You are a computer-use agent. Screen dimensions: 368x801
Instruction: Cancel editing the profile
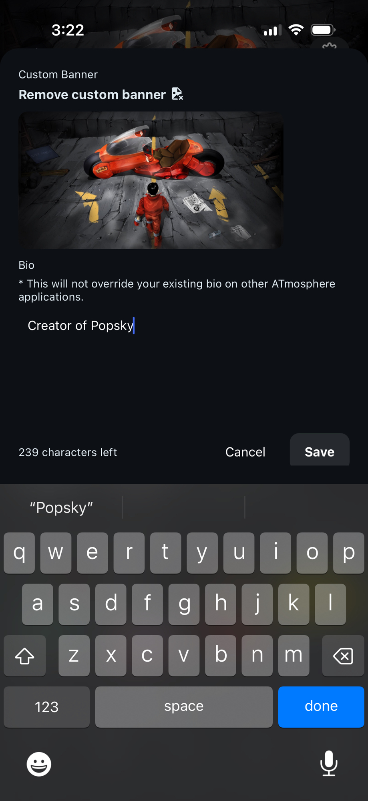tap(245, 452)
